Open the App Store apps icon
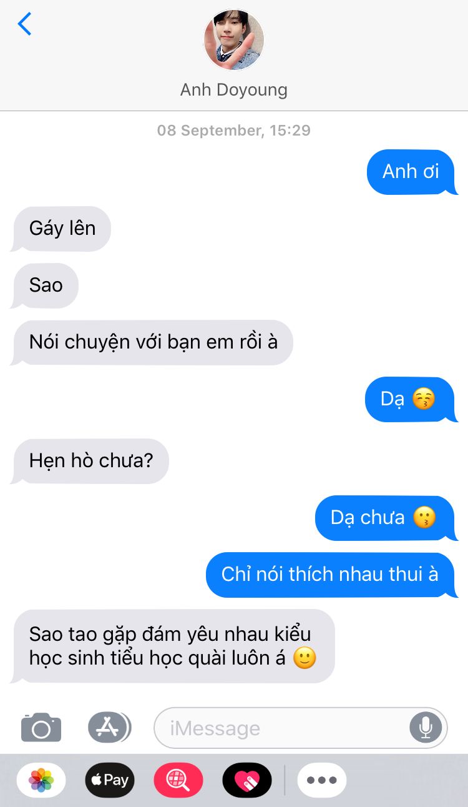 (x=109, y=727)
